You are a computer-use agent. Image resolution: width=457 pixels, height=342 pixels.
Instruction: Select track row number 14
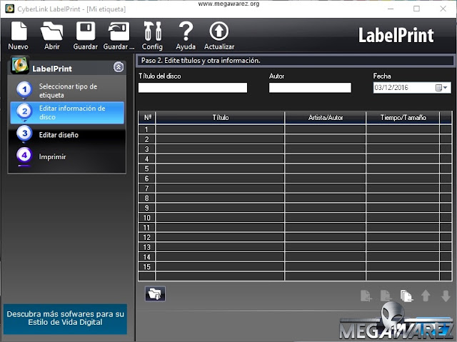coord(147,257)
